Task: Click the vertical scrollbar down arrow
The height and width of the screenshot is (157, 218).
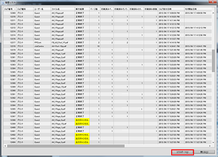Action: tap(213, 142)
